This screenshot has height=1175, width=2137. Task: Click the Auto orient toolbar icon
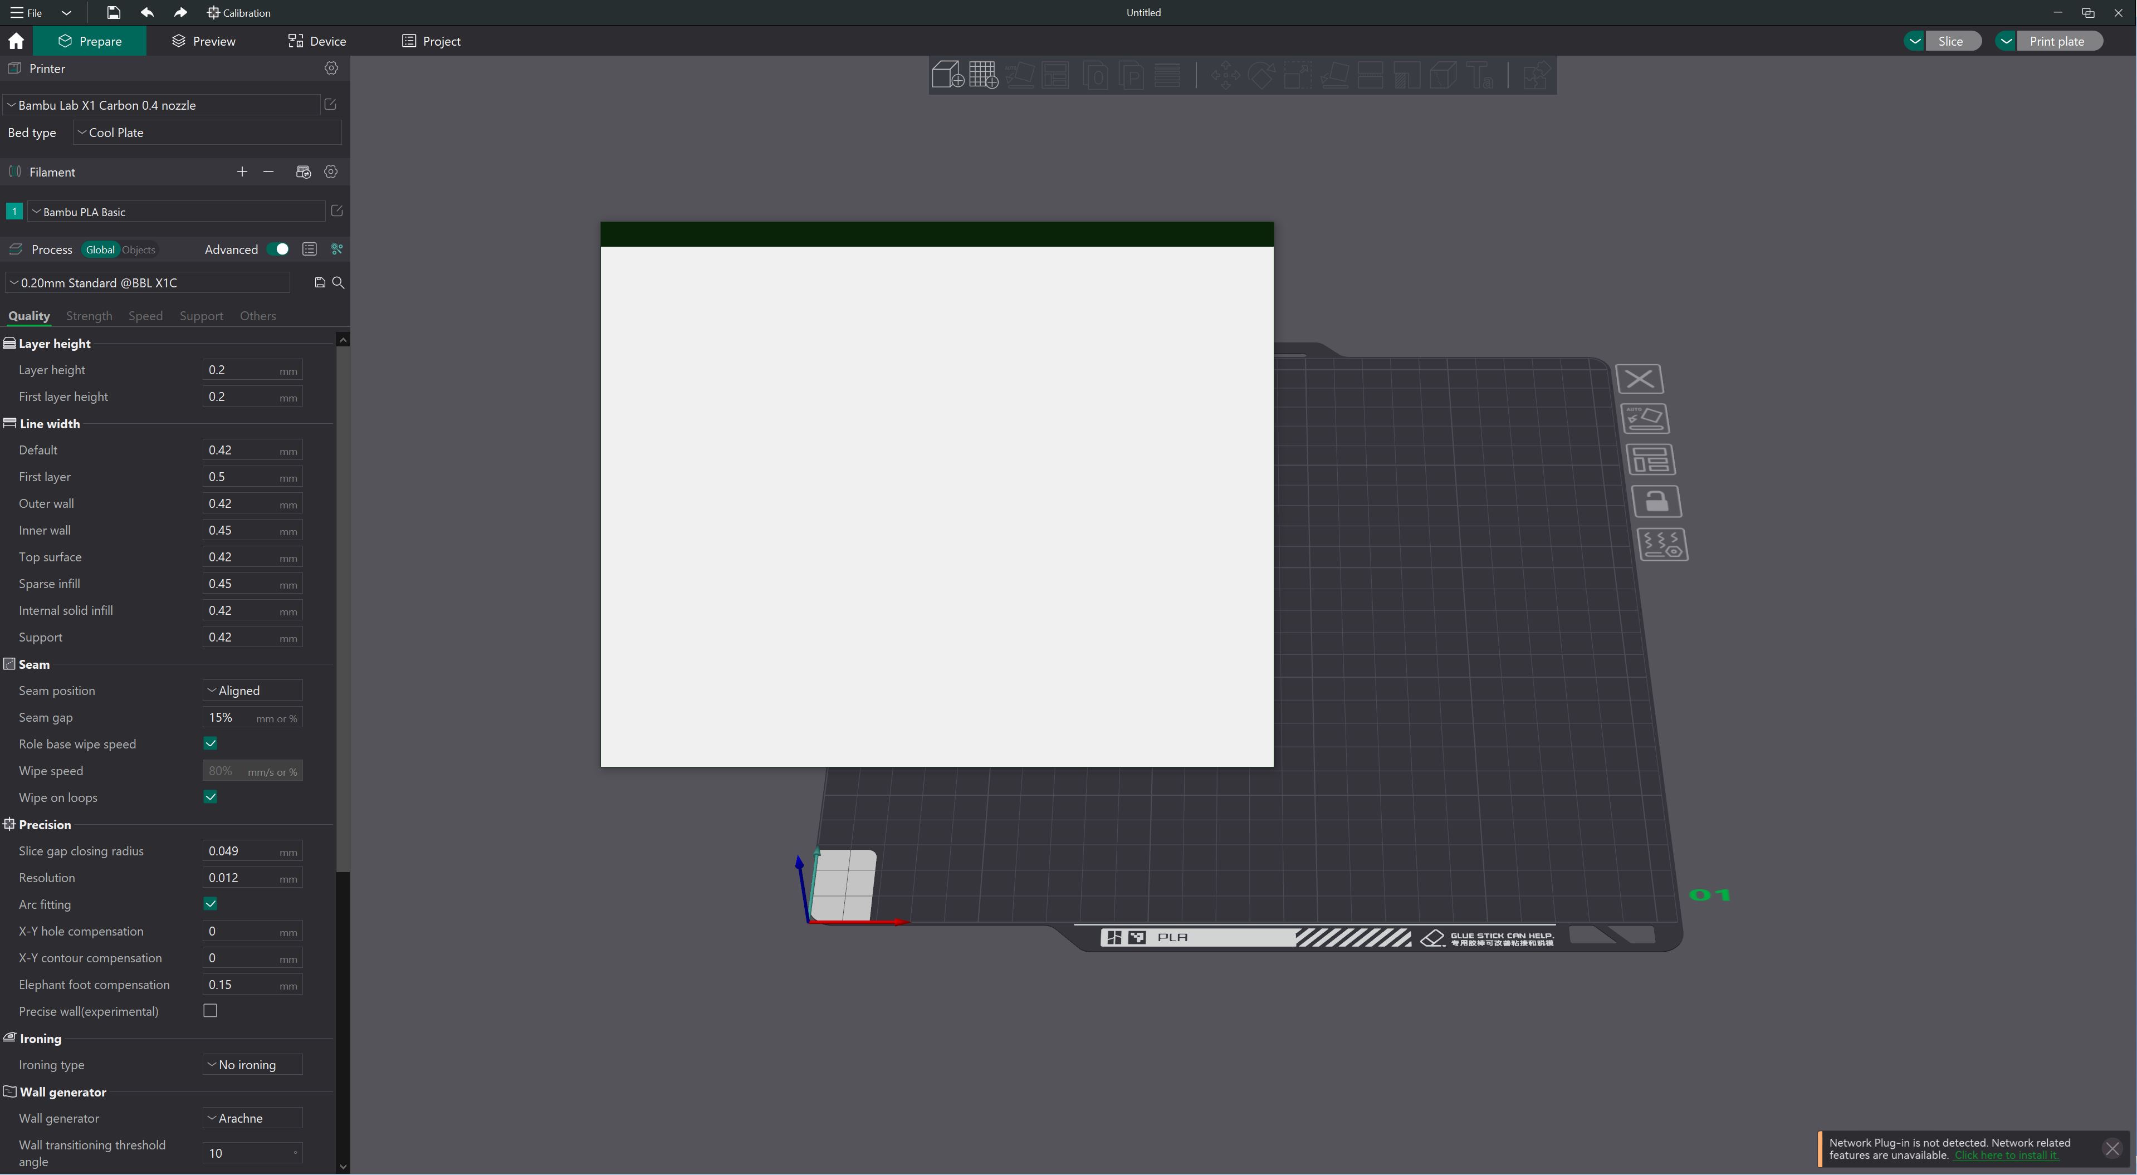pos(1020,75)
